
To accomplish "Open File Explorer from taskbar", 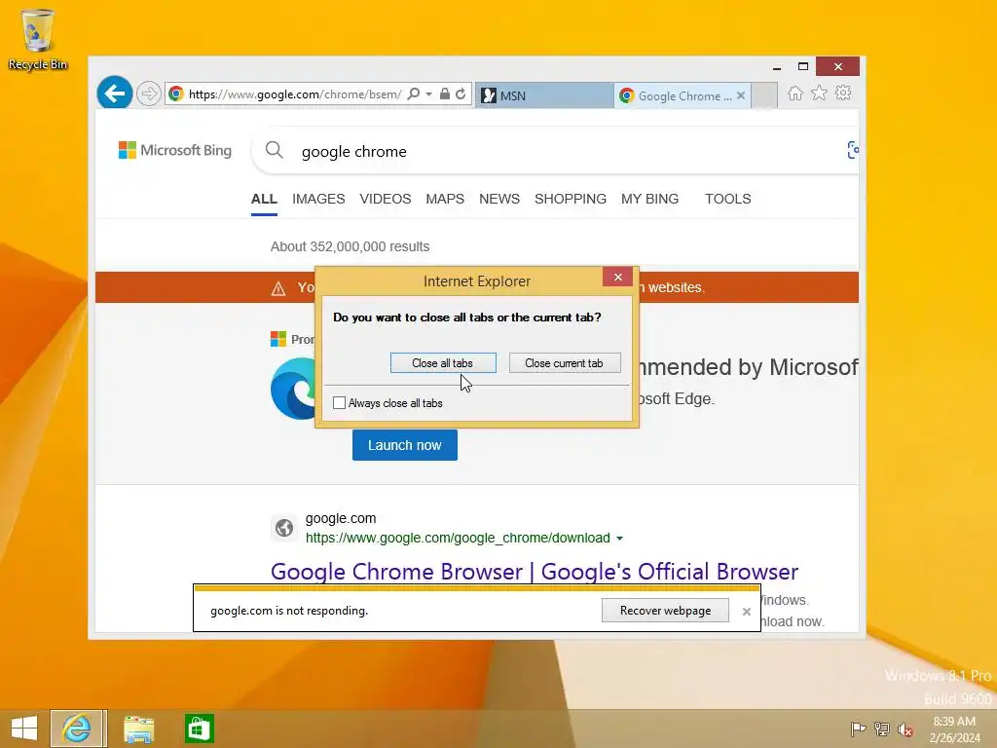I will click(138, 729).
